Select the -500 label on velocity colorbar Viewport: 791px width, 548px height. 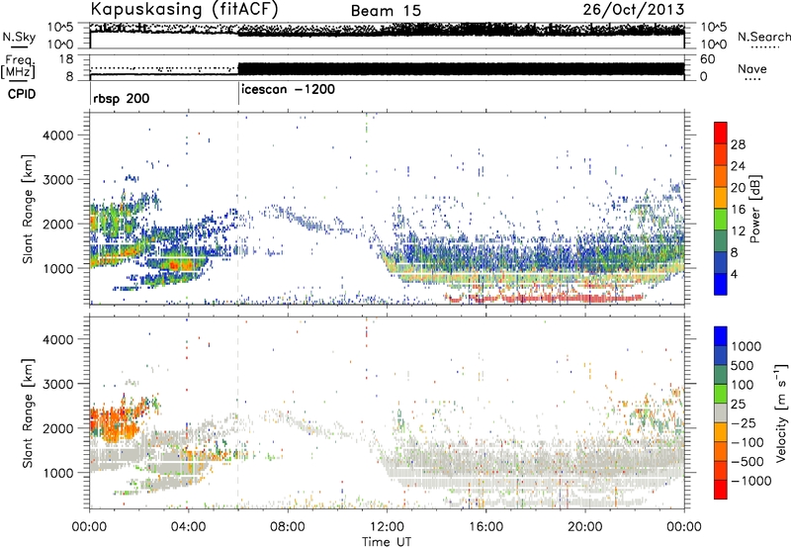point(747,462)
